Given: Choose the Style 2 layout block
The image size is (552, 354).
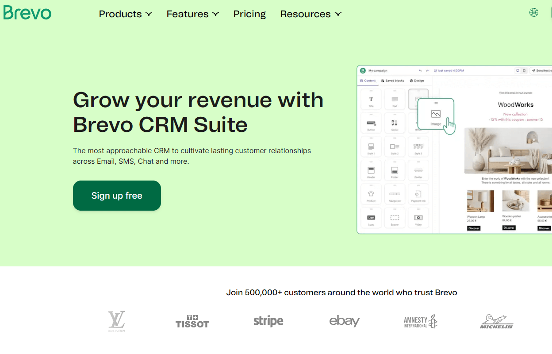Looking at the screenshot, I should click(x=395, y=147).
